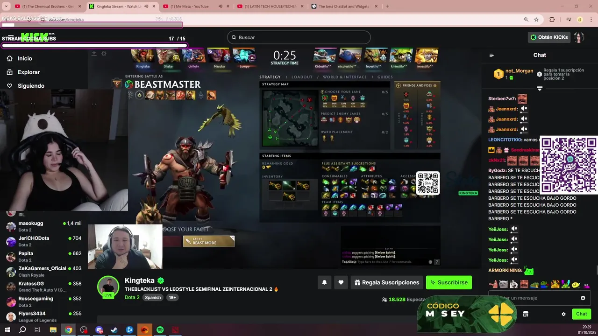The image size is (598, 336).
Task: Click the Regala Suscripciones button
Action: [387, 282]
